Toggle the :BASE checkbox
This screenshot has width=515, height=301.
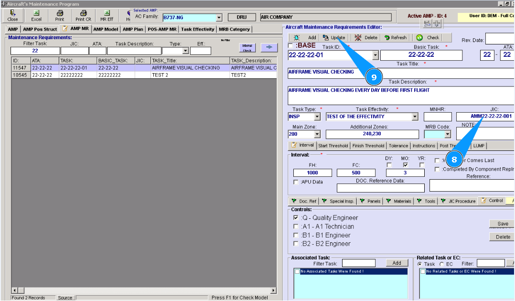290,45
